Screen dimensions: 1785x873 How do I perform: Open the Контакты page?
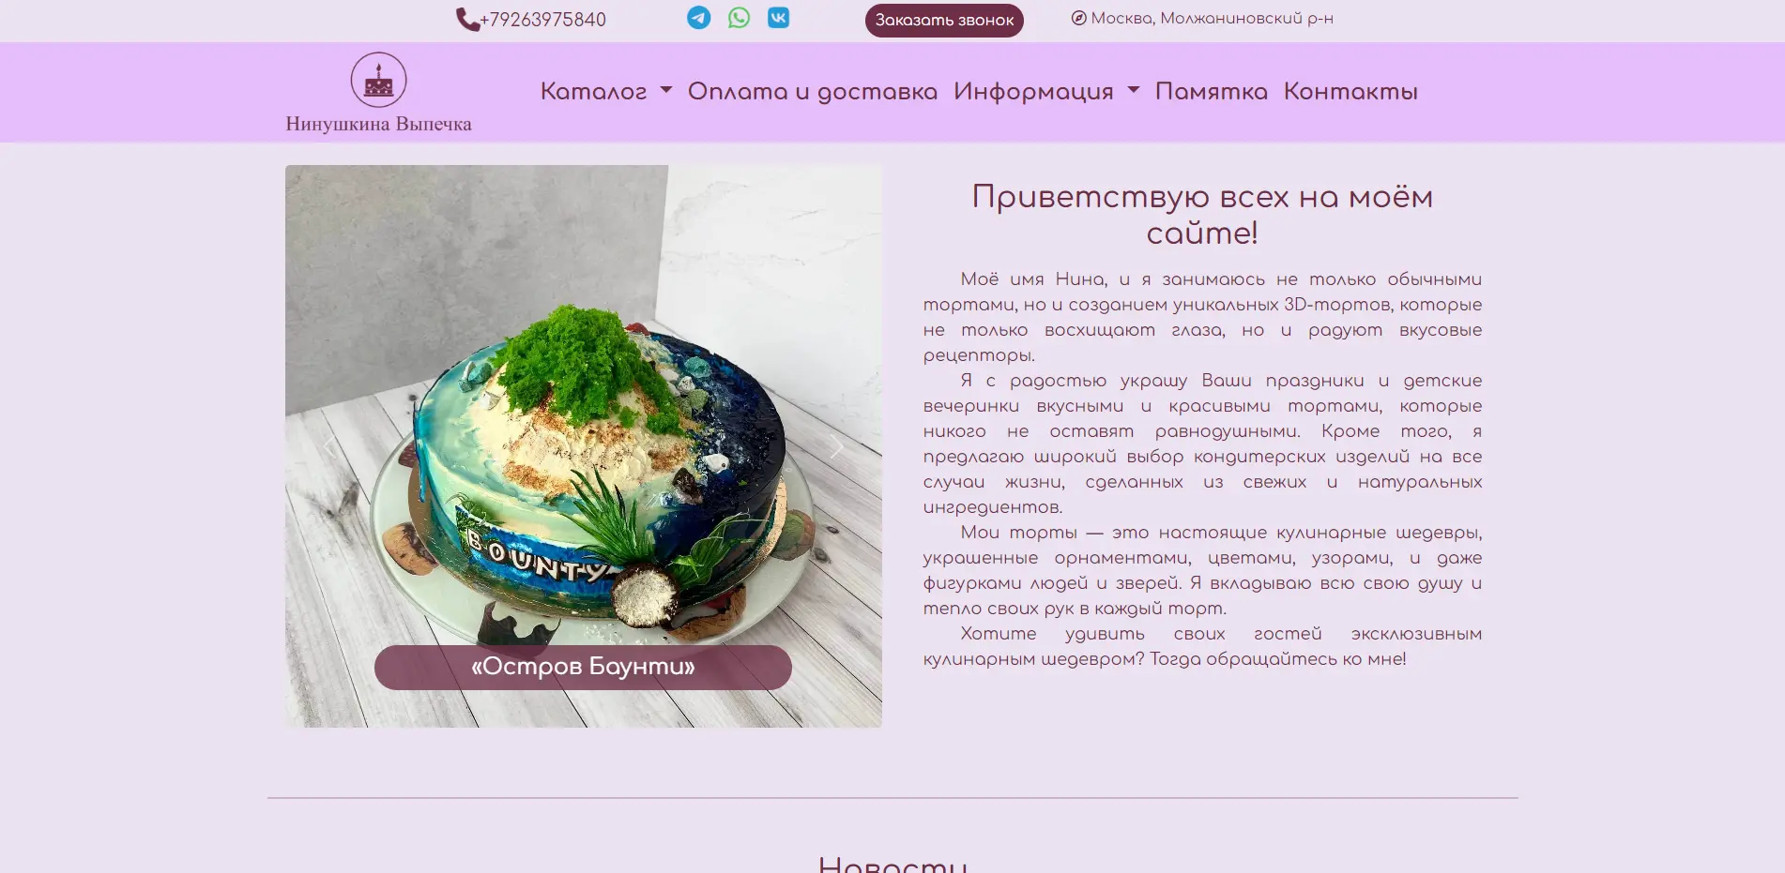1350,92
